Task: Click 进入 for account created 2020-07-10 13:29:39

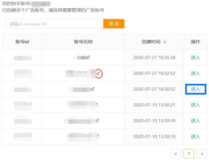Action: [x=195, y=121]
